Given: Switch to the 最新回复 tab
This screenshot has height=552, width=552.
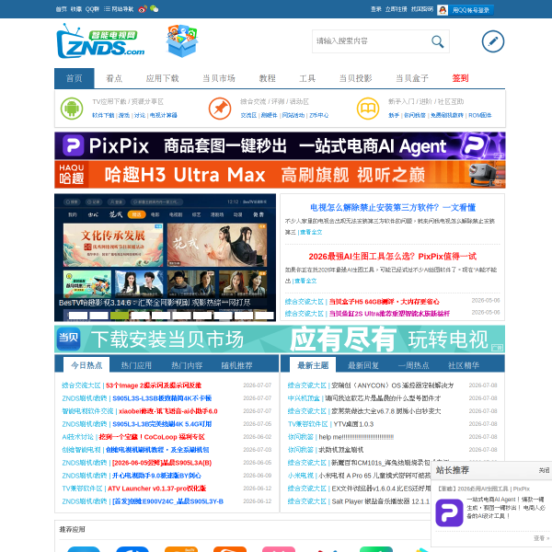Looking at the screenshot, I should 363,365.
